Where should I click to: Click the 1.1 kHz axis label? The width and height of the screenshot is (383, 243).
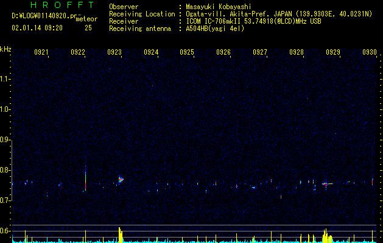[5, 79]
